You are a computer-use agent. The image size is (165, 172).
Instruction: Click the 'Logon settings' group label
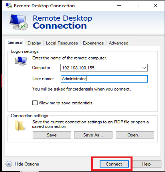[x=25, y=51]
